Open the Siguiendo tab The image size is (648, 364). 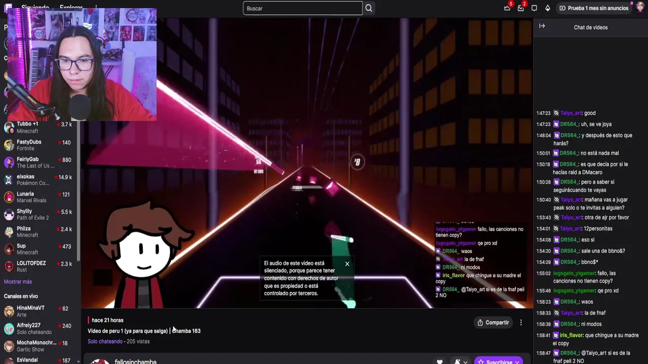(35, 8)
